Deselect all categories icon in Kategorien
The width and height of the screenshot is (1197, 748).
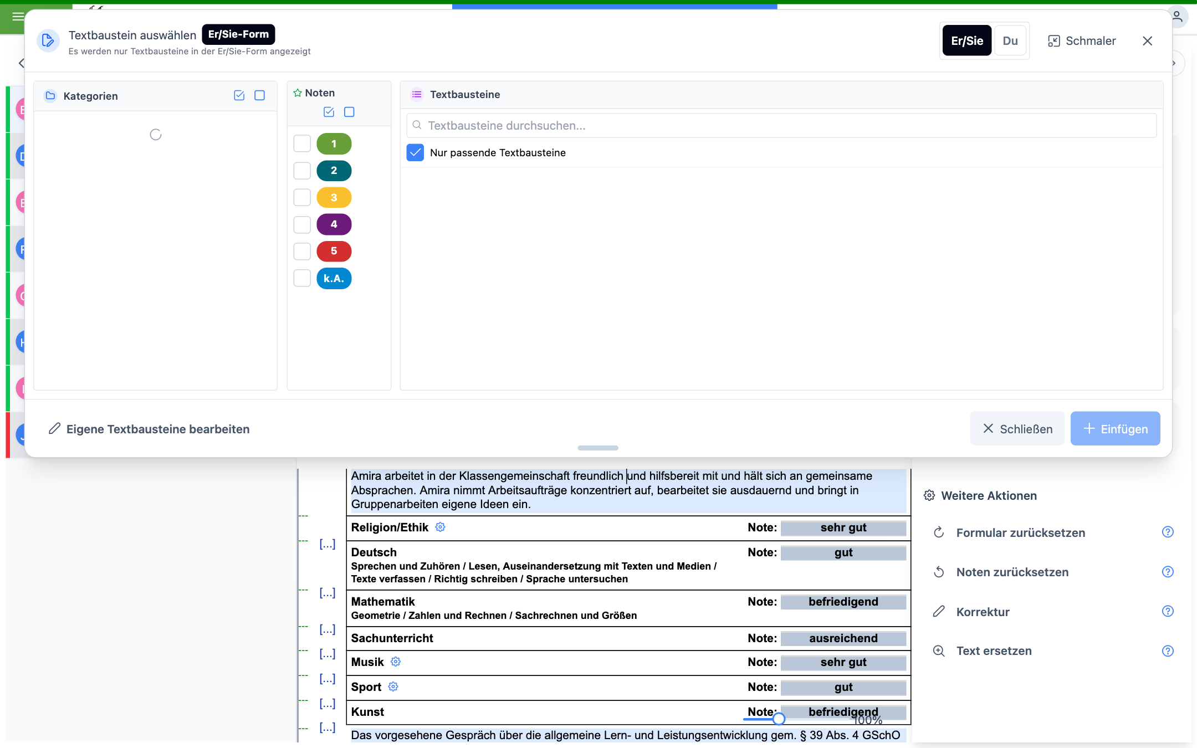[259, 95]
